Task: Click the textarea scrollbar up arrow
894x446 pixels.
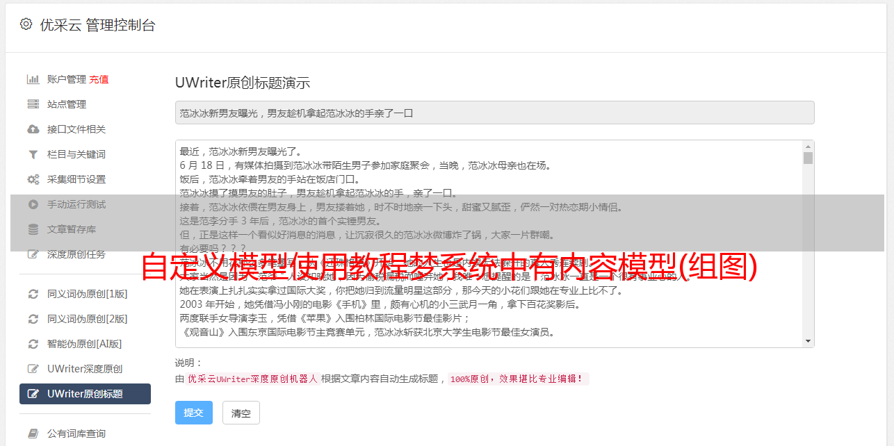Action: [808, 147]
